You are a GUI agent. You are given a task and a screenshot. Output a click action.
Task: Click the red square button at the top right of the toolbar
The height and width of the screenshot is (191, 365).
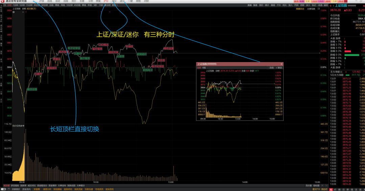[x=345, y=1]
